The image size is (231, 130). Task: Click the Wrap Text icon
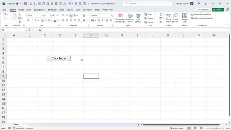84,16
